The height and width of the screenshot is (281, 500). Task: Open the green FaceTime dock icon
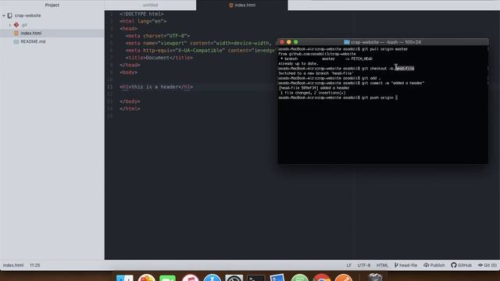[x=168, y=277]
